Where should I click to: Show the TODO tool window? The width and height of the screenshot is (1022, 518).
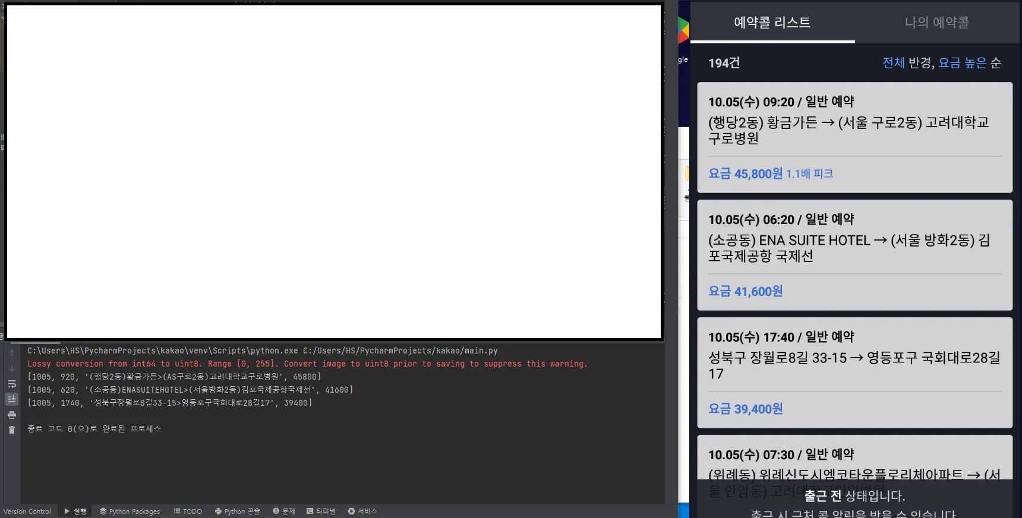click(x=188, y=511)
